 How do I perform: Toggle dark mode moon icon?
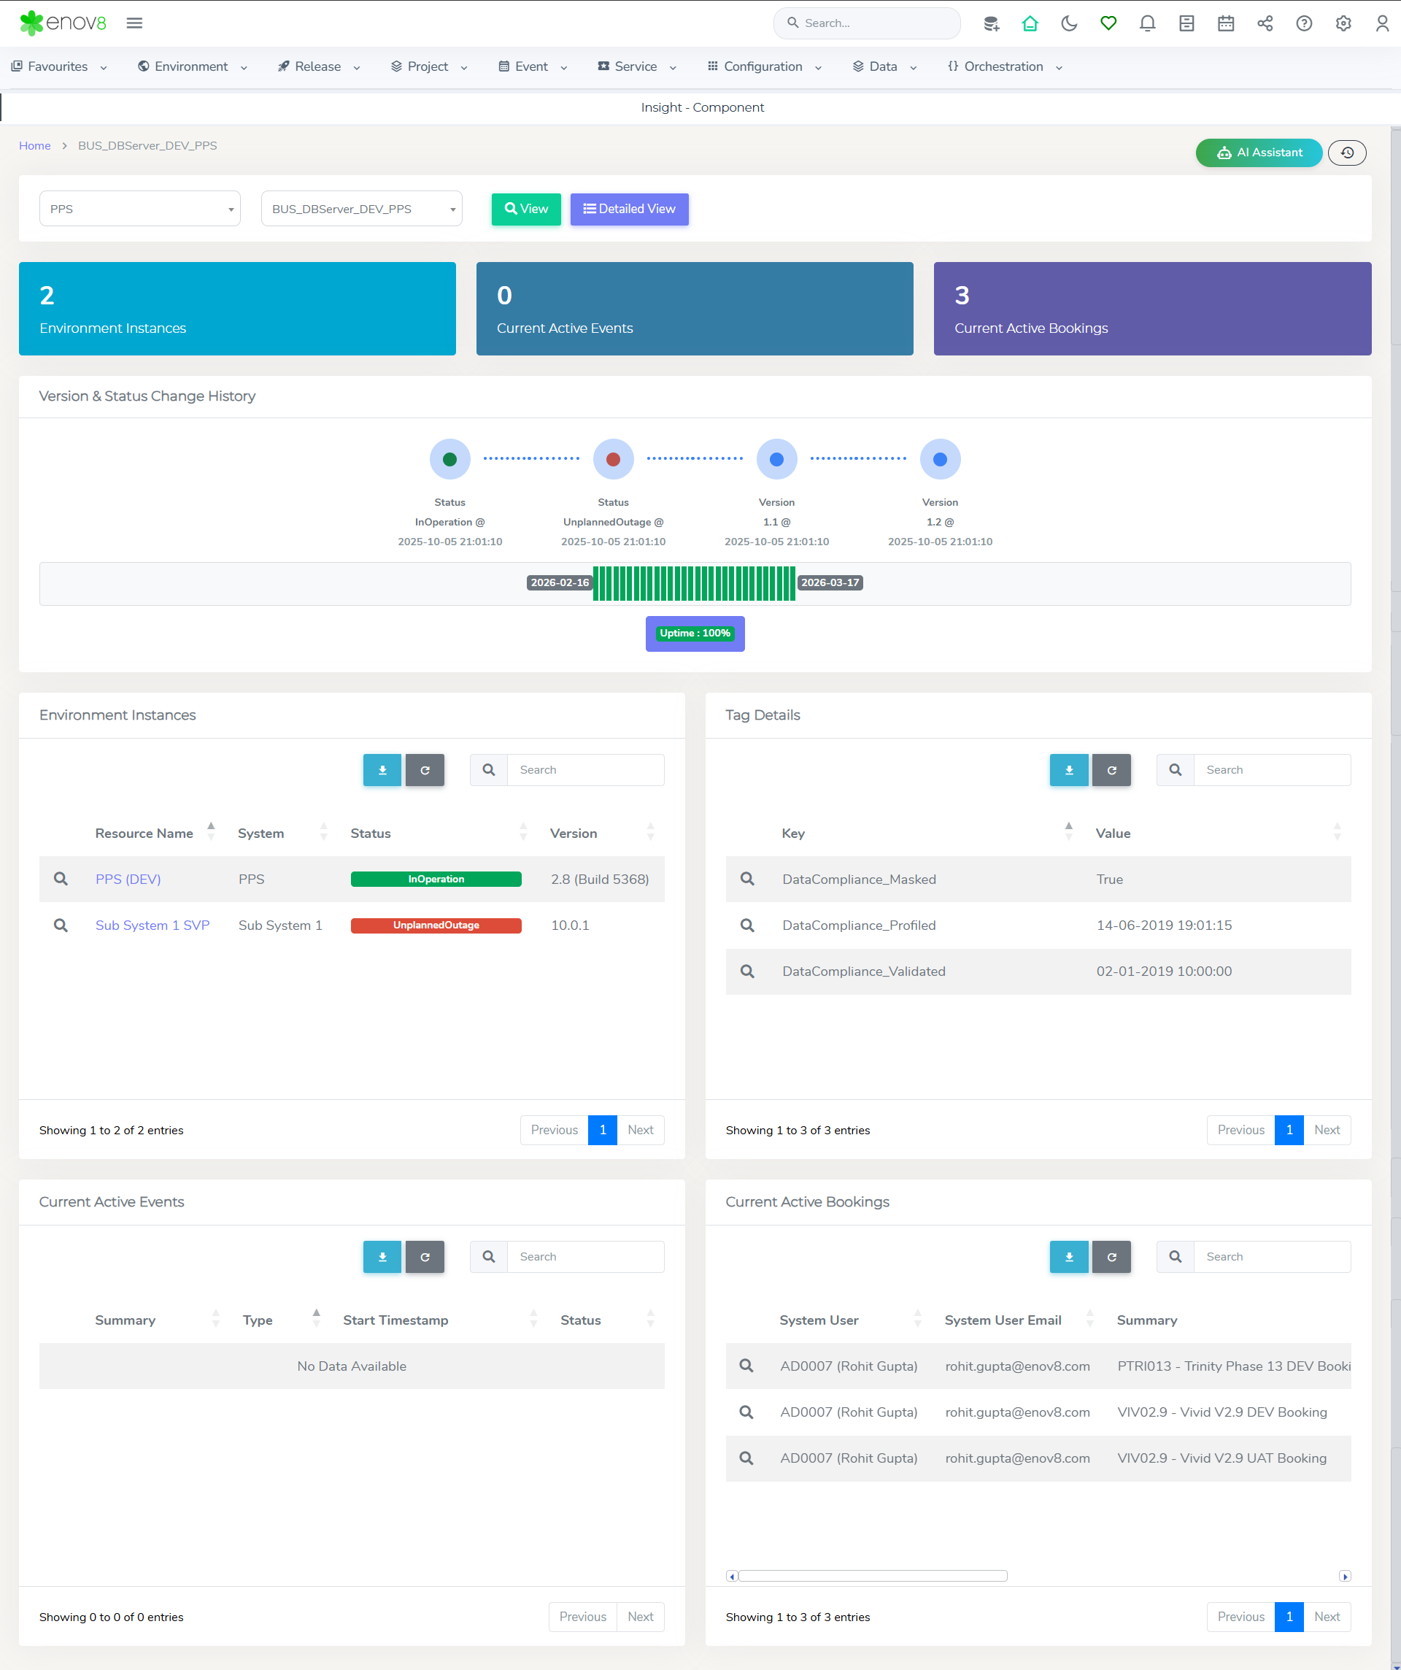[x=1069, y=23]
